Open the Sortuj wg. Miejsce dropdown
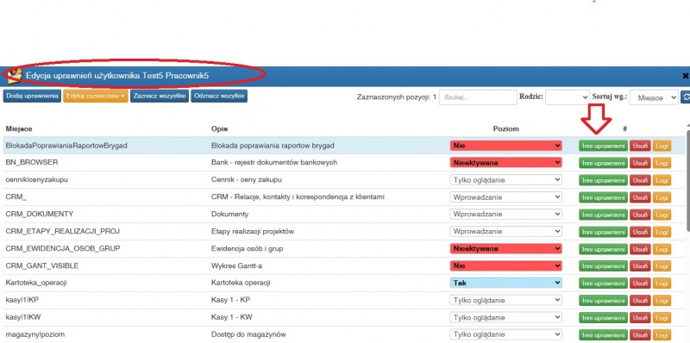Viewport: 690px width, 343px height. click(x=654, y=97)
